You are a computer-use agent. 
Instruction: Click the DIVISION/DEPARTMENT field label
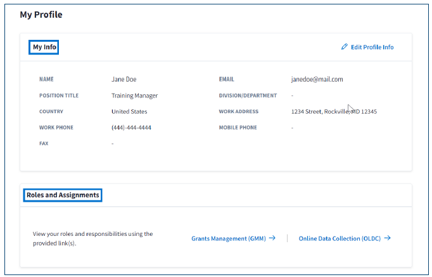(x=248, y=95)
